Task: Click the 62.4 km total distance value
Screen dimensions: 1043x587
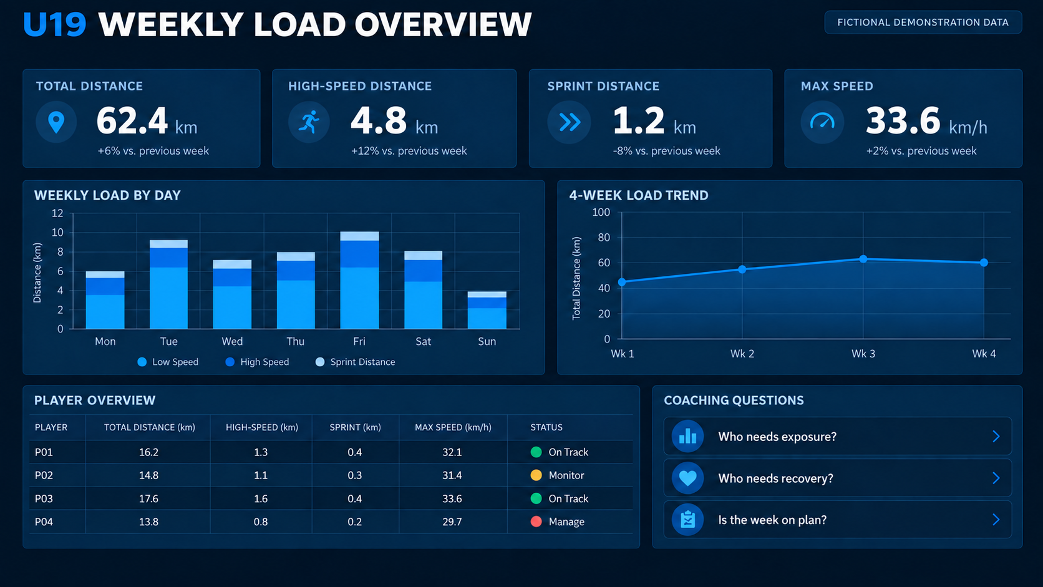Action: tap(147, 121)
